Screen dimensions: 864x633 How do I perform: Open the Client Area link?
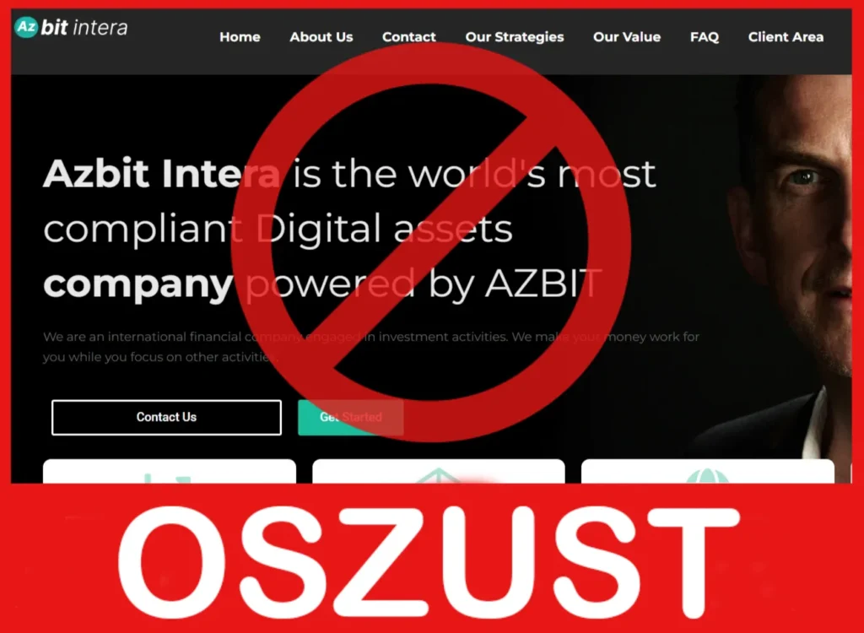tap(786, 37)
